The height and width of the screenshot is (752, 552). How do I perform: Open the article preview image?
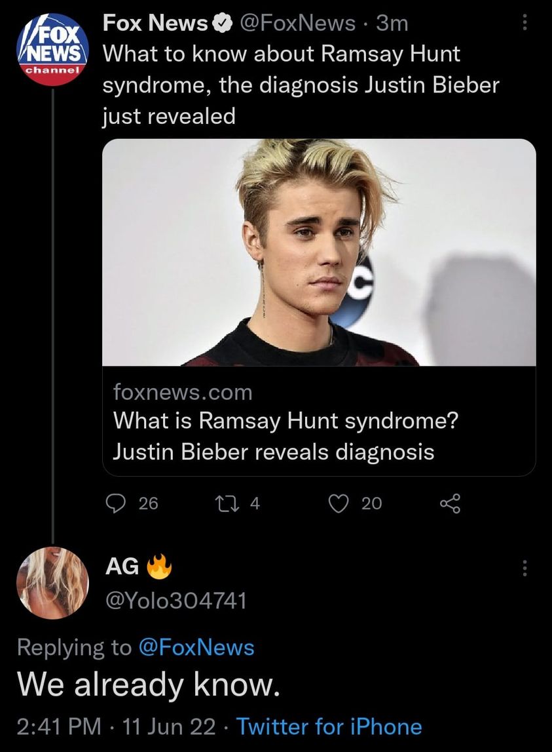point(319,252)
